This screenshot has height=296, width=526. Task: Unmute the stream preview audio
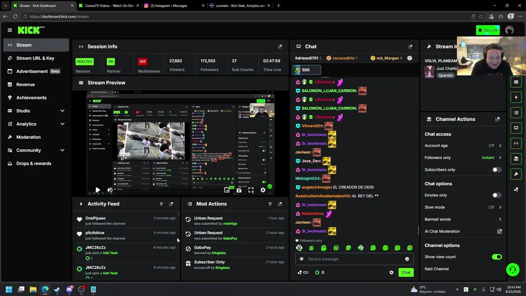(x=110, y=190)
